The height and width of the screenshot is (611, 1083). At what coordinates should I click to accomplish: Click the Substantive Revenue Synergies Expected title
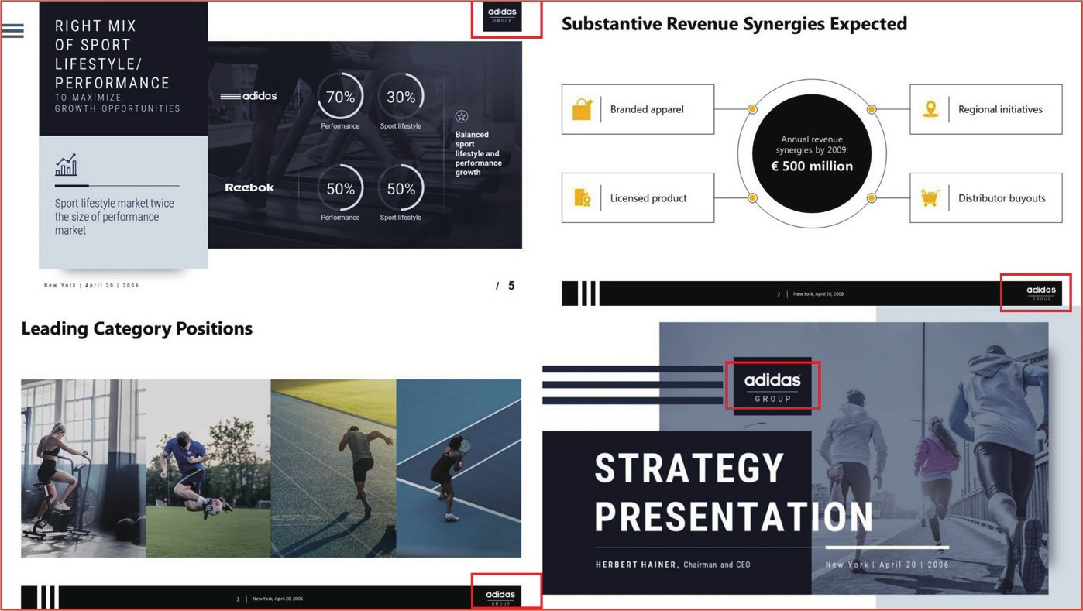(734, 24)
